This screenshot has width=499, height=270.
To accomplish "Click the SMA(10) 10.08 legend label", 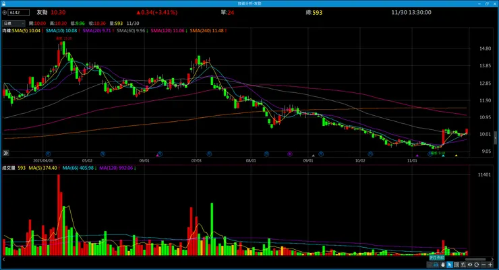I will pos(61,31).
